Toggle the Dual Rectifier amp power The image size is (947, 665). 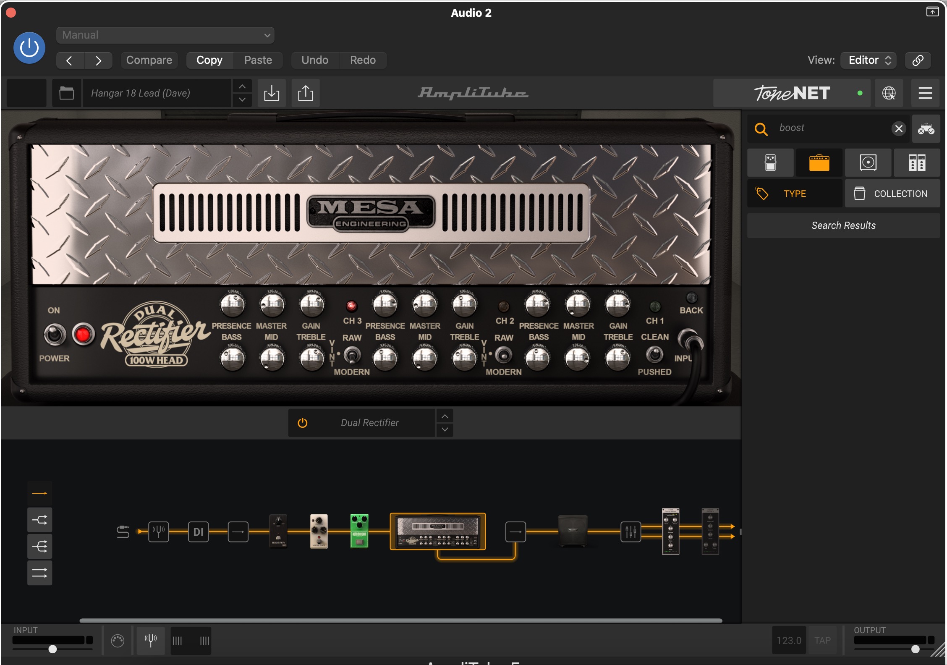point(302,423)
